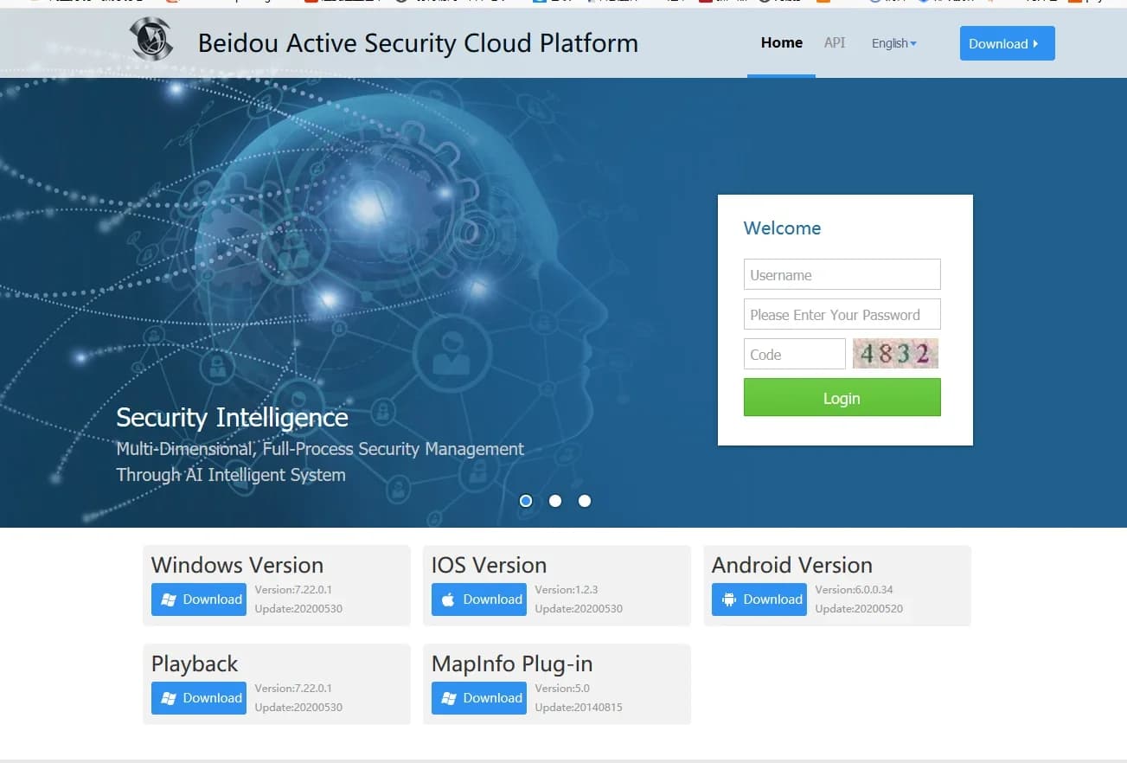Click the Beidou platform logo icon
Image resolution: width=1127 pixels, height=763 pixels.
tap(151, 40)
